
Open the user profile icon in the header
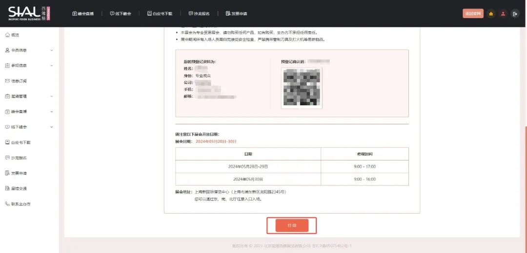[503, 14]
